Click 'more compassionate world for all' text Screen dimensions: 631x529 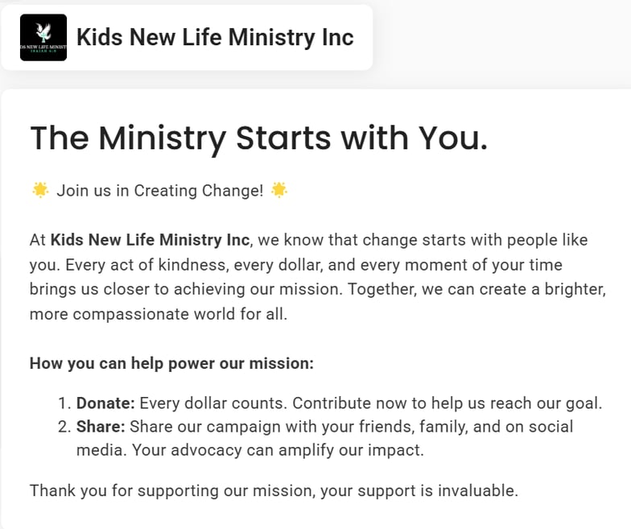158,314
